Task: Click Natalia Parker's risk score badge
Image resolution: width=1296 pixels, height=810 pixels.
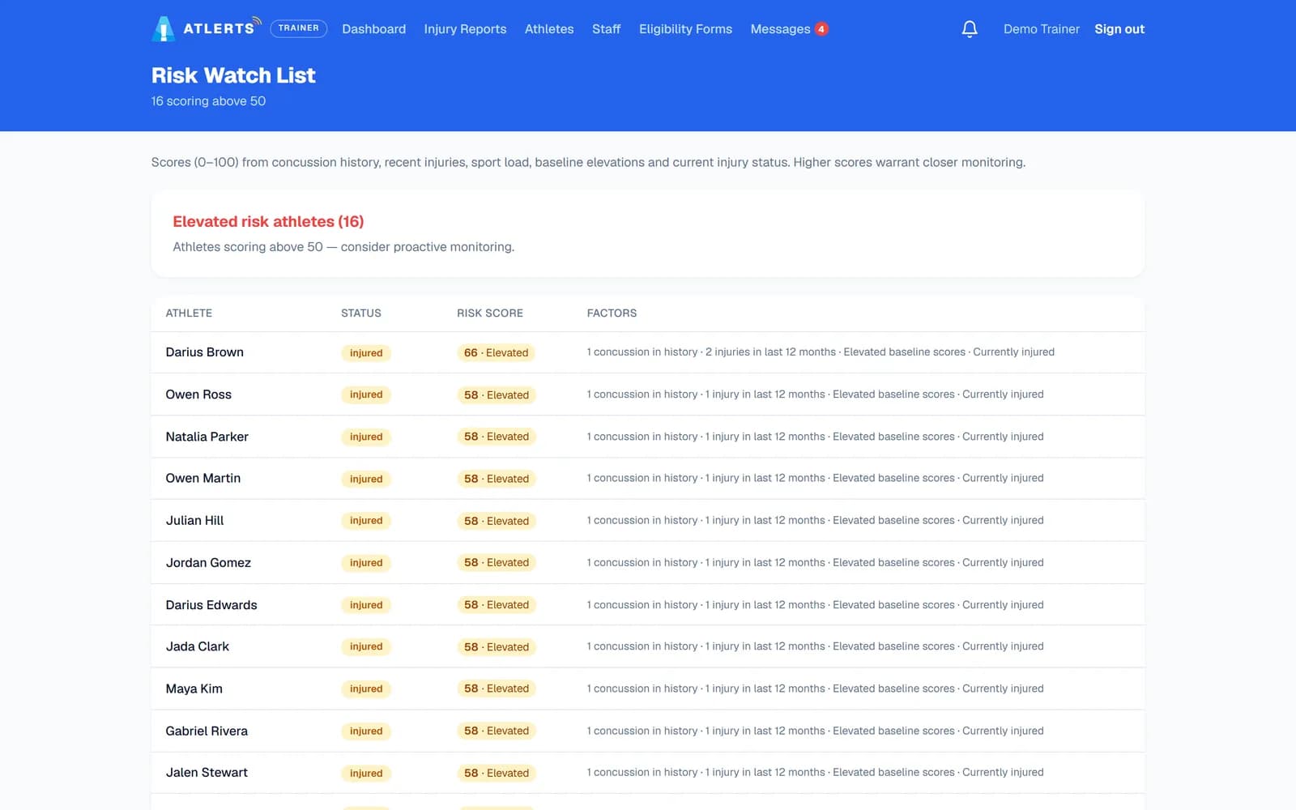Action: click(x=497, y=437)
